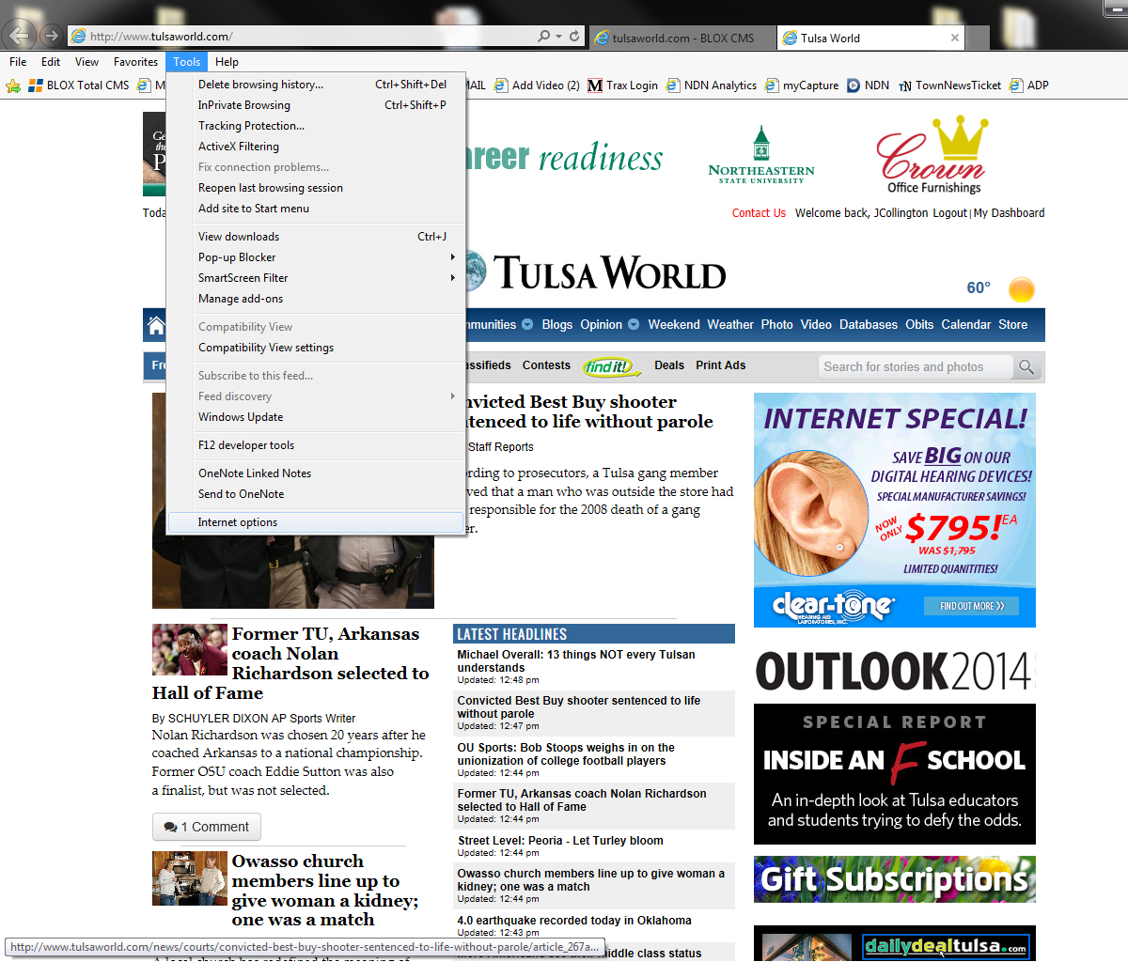This screenshot has height=962, width=1128.
Task: Open Owasso church kidney story thumbnail
Action: coord(190,878)
